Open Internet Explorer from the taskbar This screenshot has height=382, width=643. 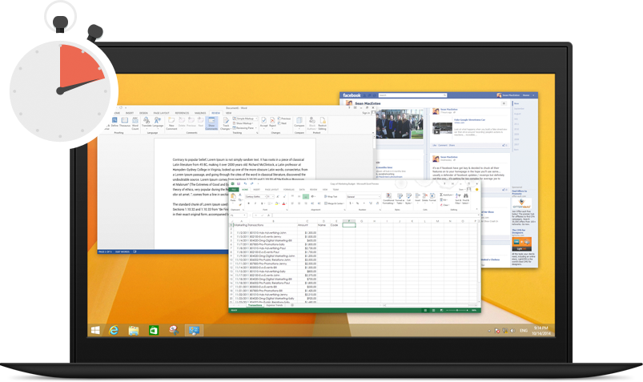click(x=114, y=330)
